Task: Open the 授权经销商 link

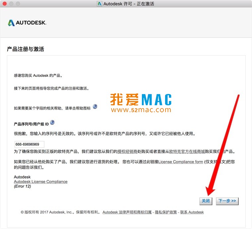Action: click(127, 152)
